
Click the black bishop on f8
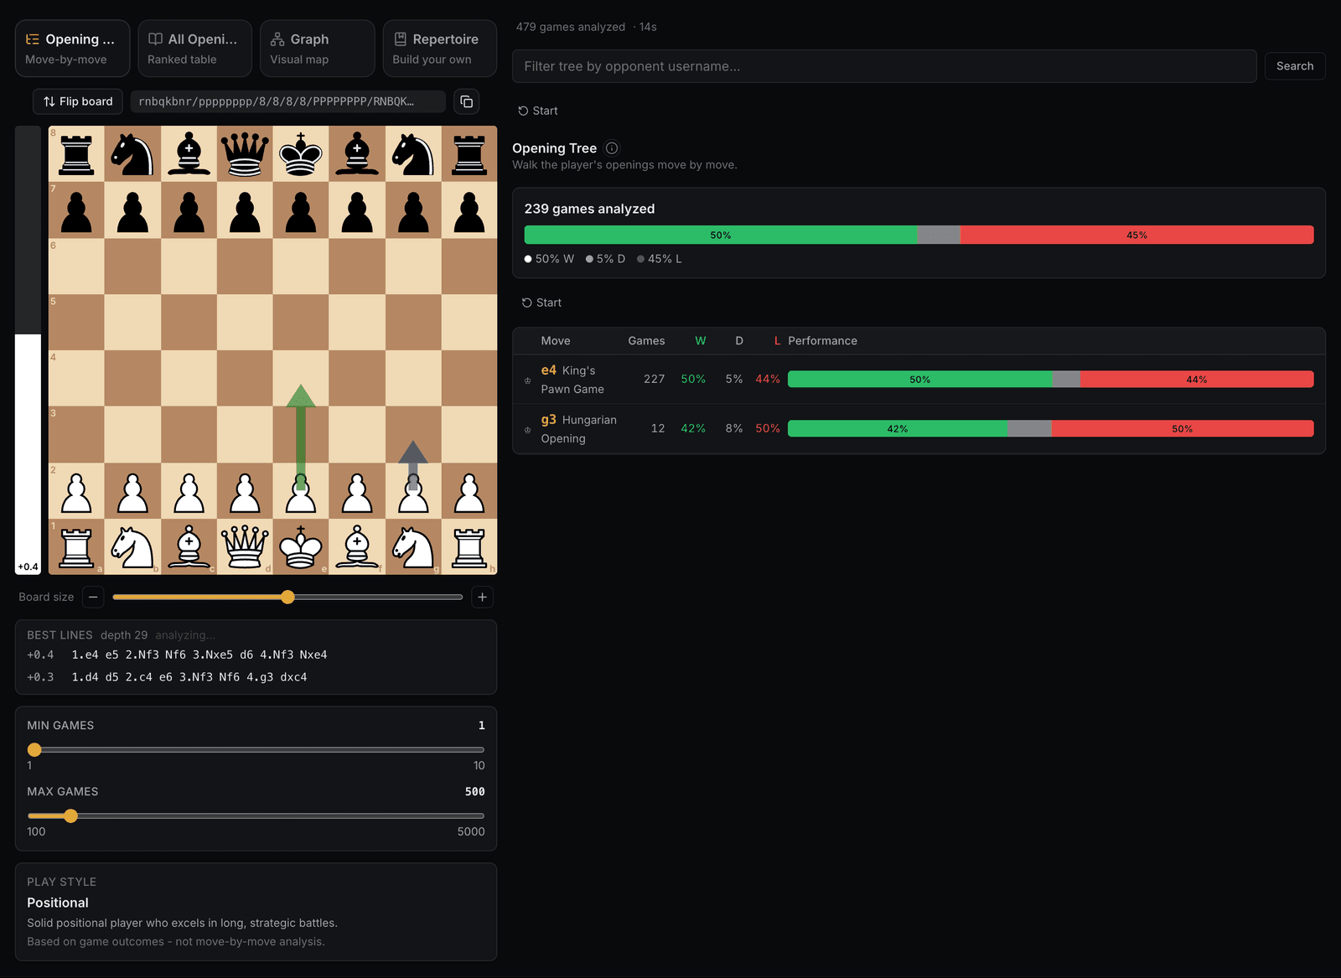[x=357, y=154]
